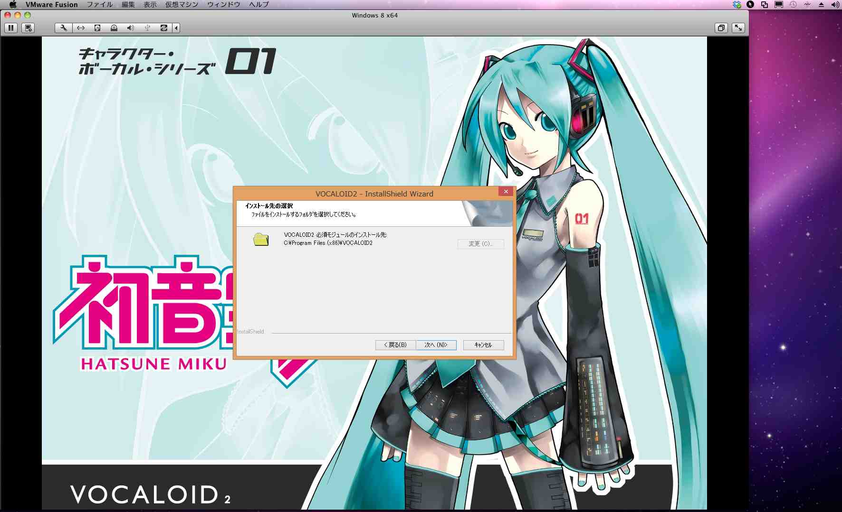The image size is (842, 512).
Task: Enter full screen mode with the diagonal arrows button
Action: [x=738, y=28]
